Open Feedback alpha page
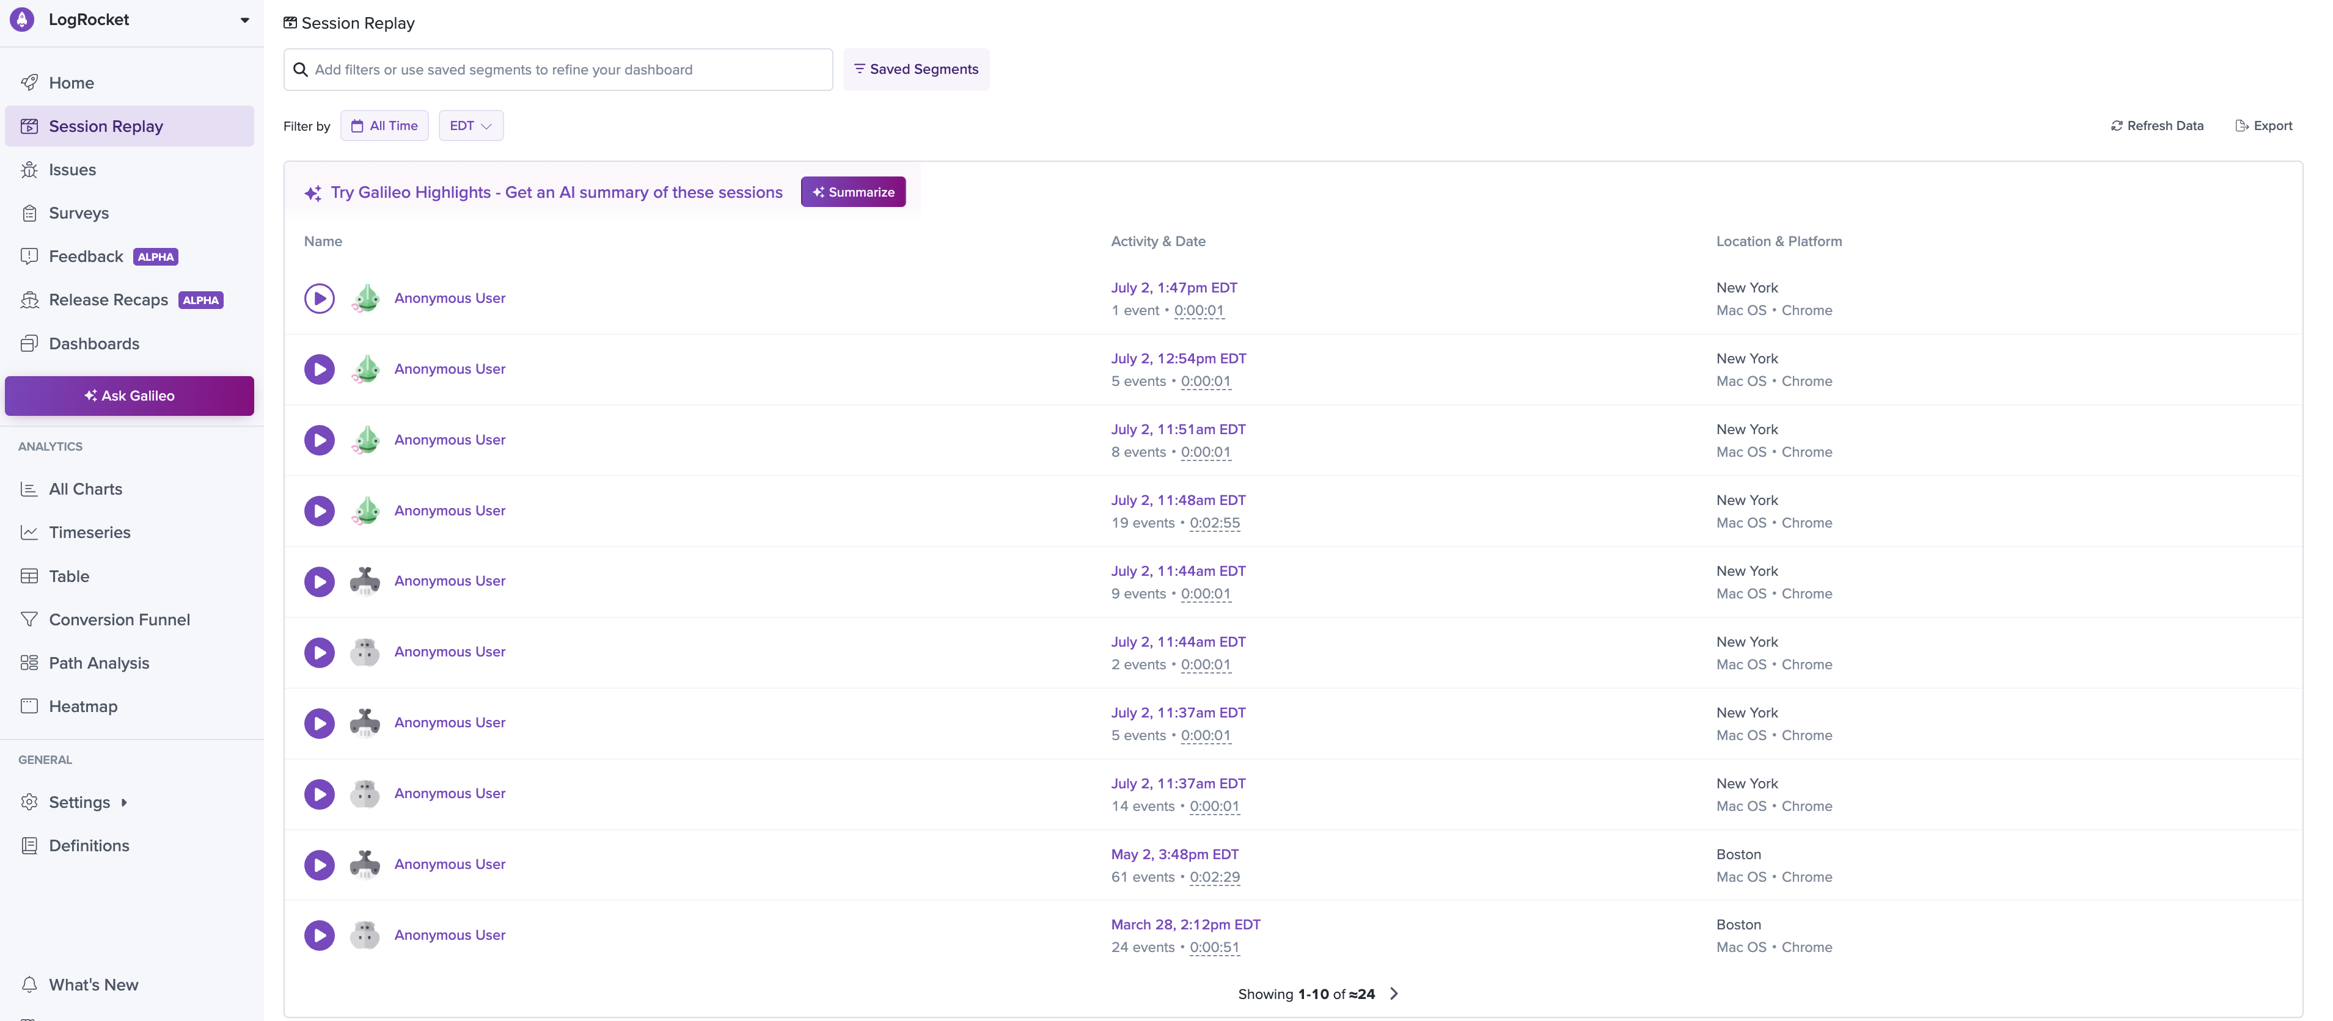The width and height of the screenshot is (2333, 1021). 130,256
